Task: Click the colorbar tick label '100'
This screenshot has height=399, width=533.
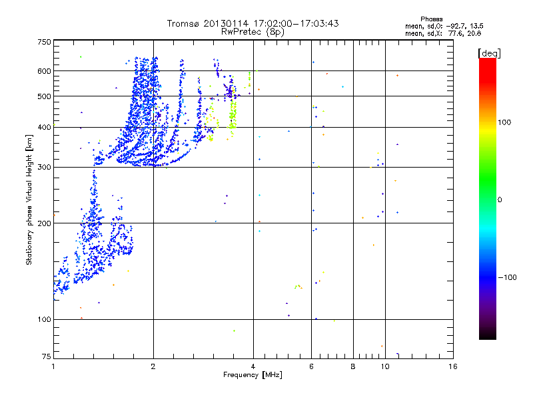Action: [x=504, y=122]
